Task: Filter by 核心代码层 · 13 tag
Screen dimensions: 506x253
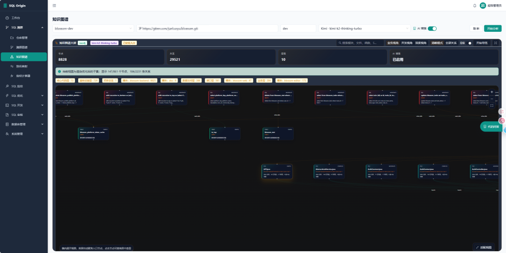Action: point(65,80)
